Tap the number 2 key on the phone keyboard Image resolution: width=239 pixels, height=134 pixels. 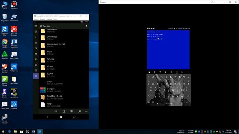[x=153, y=77]
